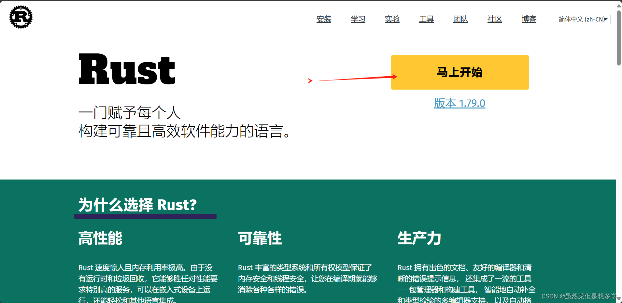Screen dimensions: 622x303
Task: Click the 生产力 section heading
Action: click(419, 238)
